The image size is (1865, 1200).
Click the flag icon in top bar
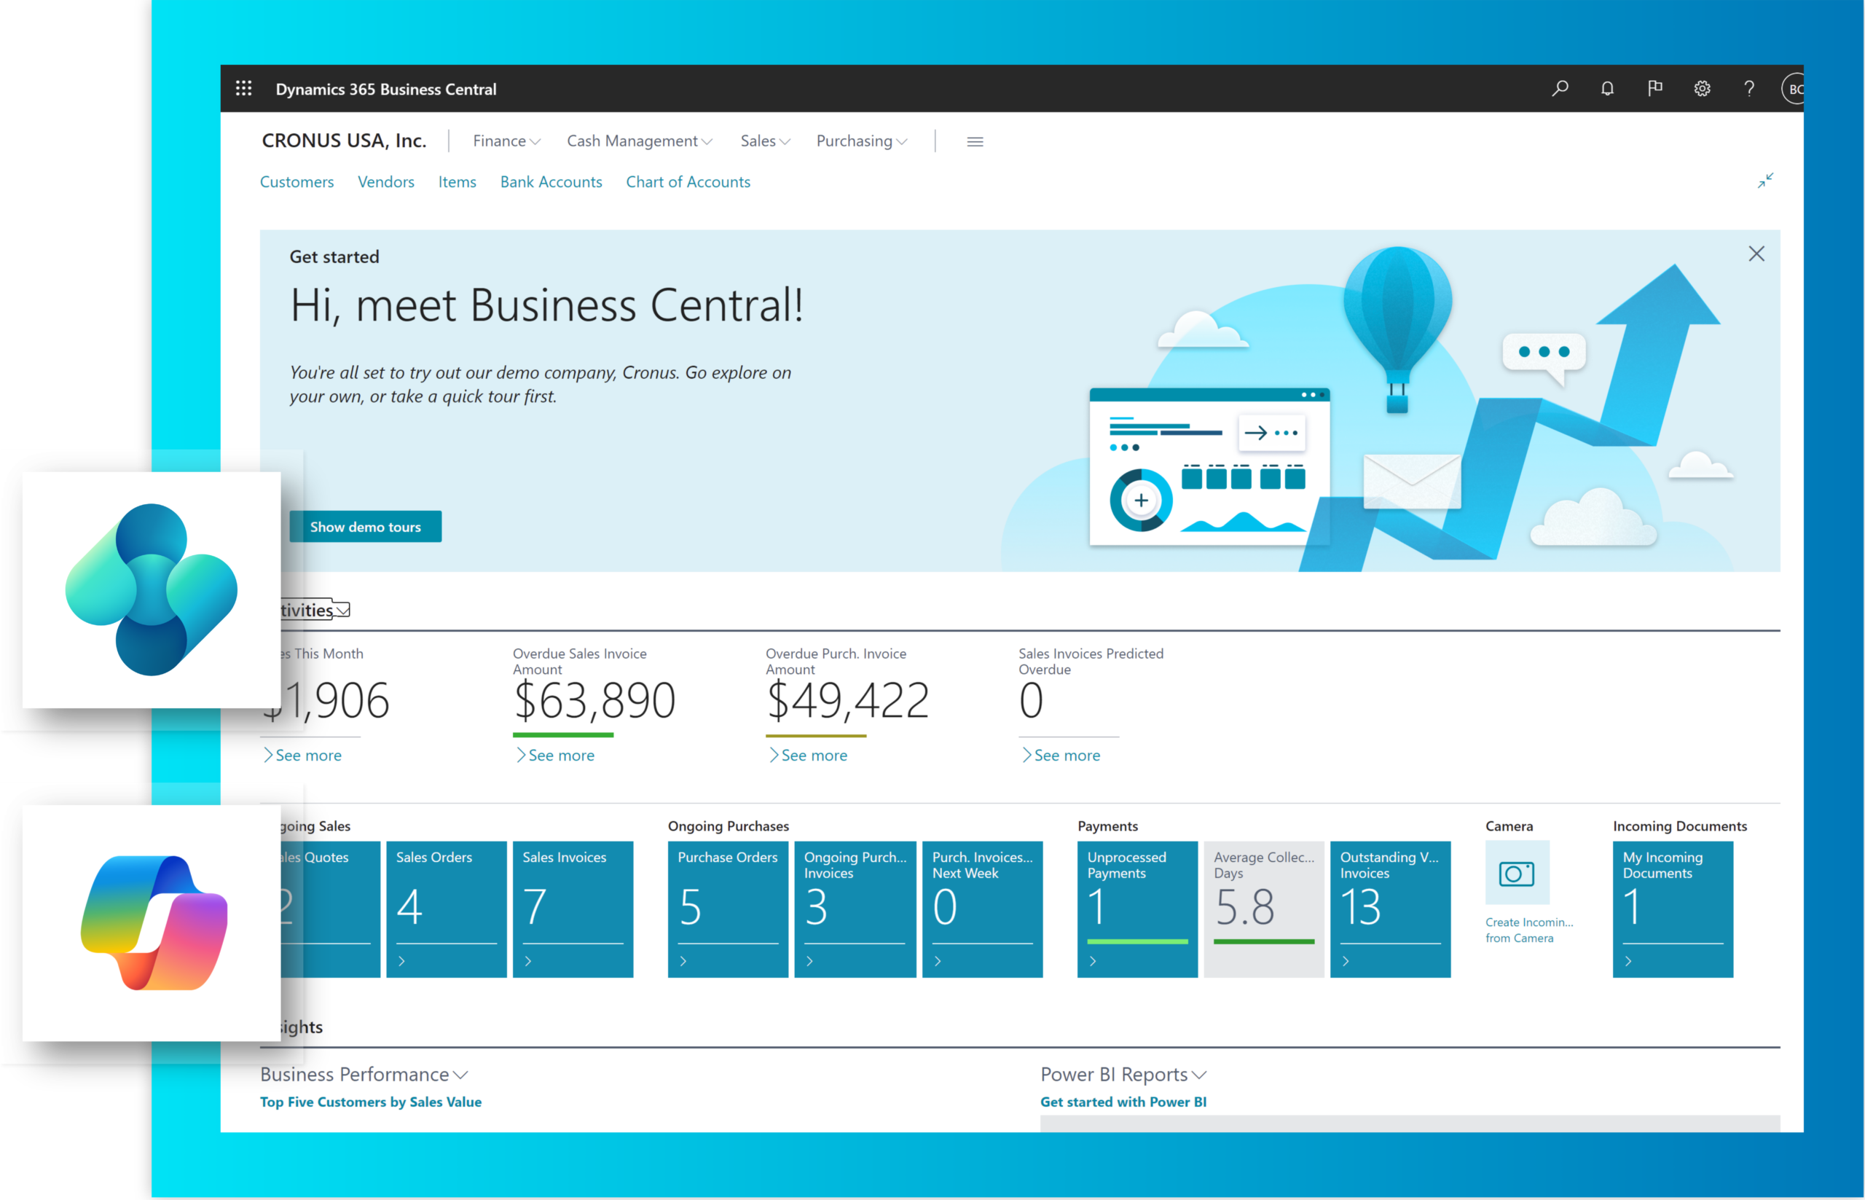coord(1654,88)
